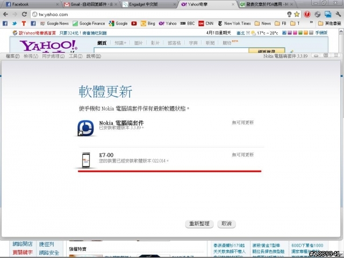Viewport: 344px width, 258px height.
Task: Close the Engadget 中文版 tab
Action: click(x=175, y=4)
